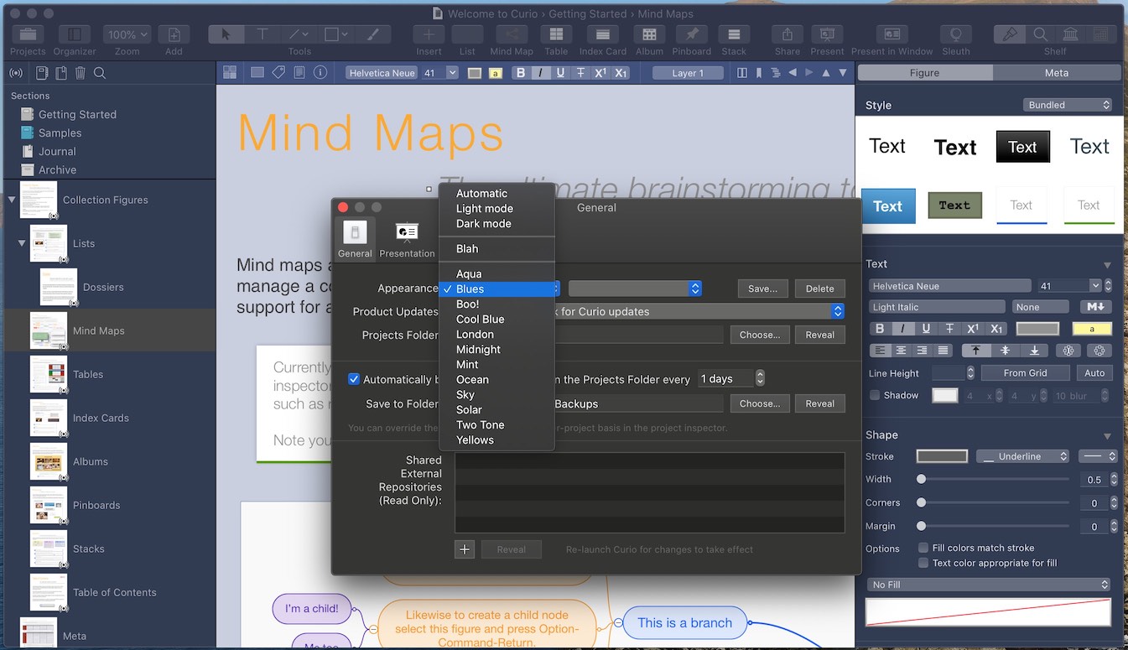Viewport: 1128px width, 650px height.
Task: Click the Save... button
Action: pyautogui.click(x=762, y=289)
